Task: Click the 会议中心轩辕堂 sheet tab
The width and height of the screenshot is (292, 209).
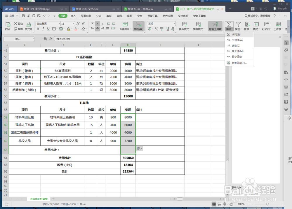Action: (39, 199)
